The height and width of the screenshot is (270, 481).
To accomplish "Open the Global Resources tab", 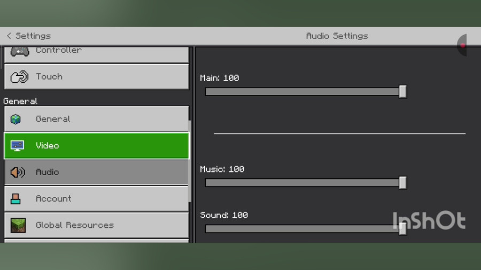I will (97, 225).
